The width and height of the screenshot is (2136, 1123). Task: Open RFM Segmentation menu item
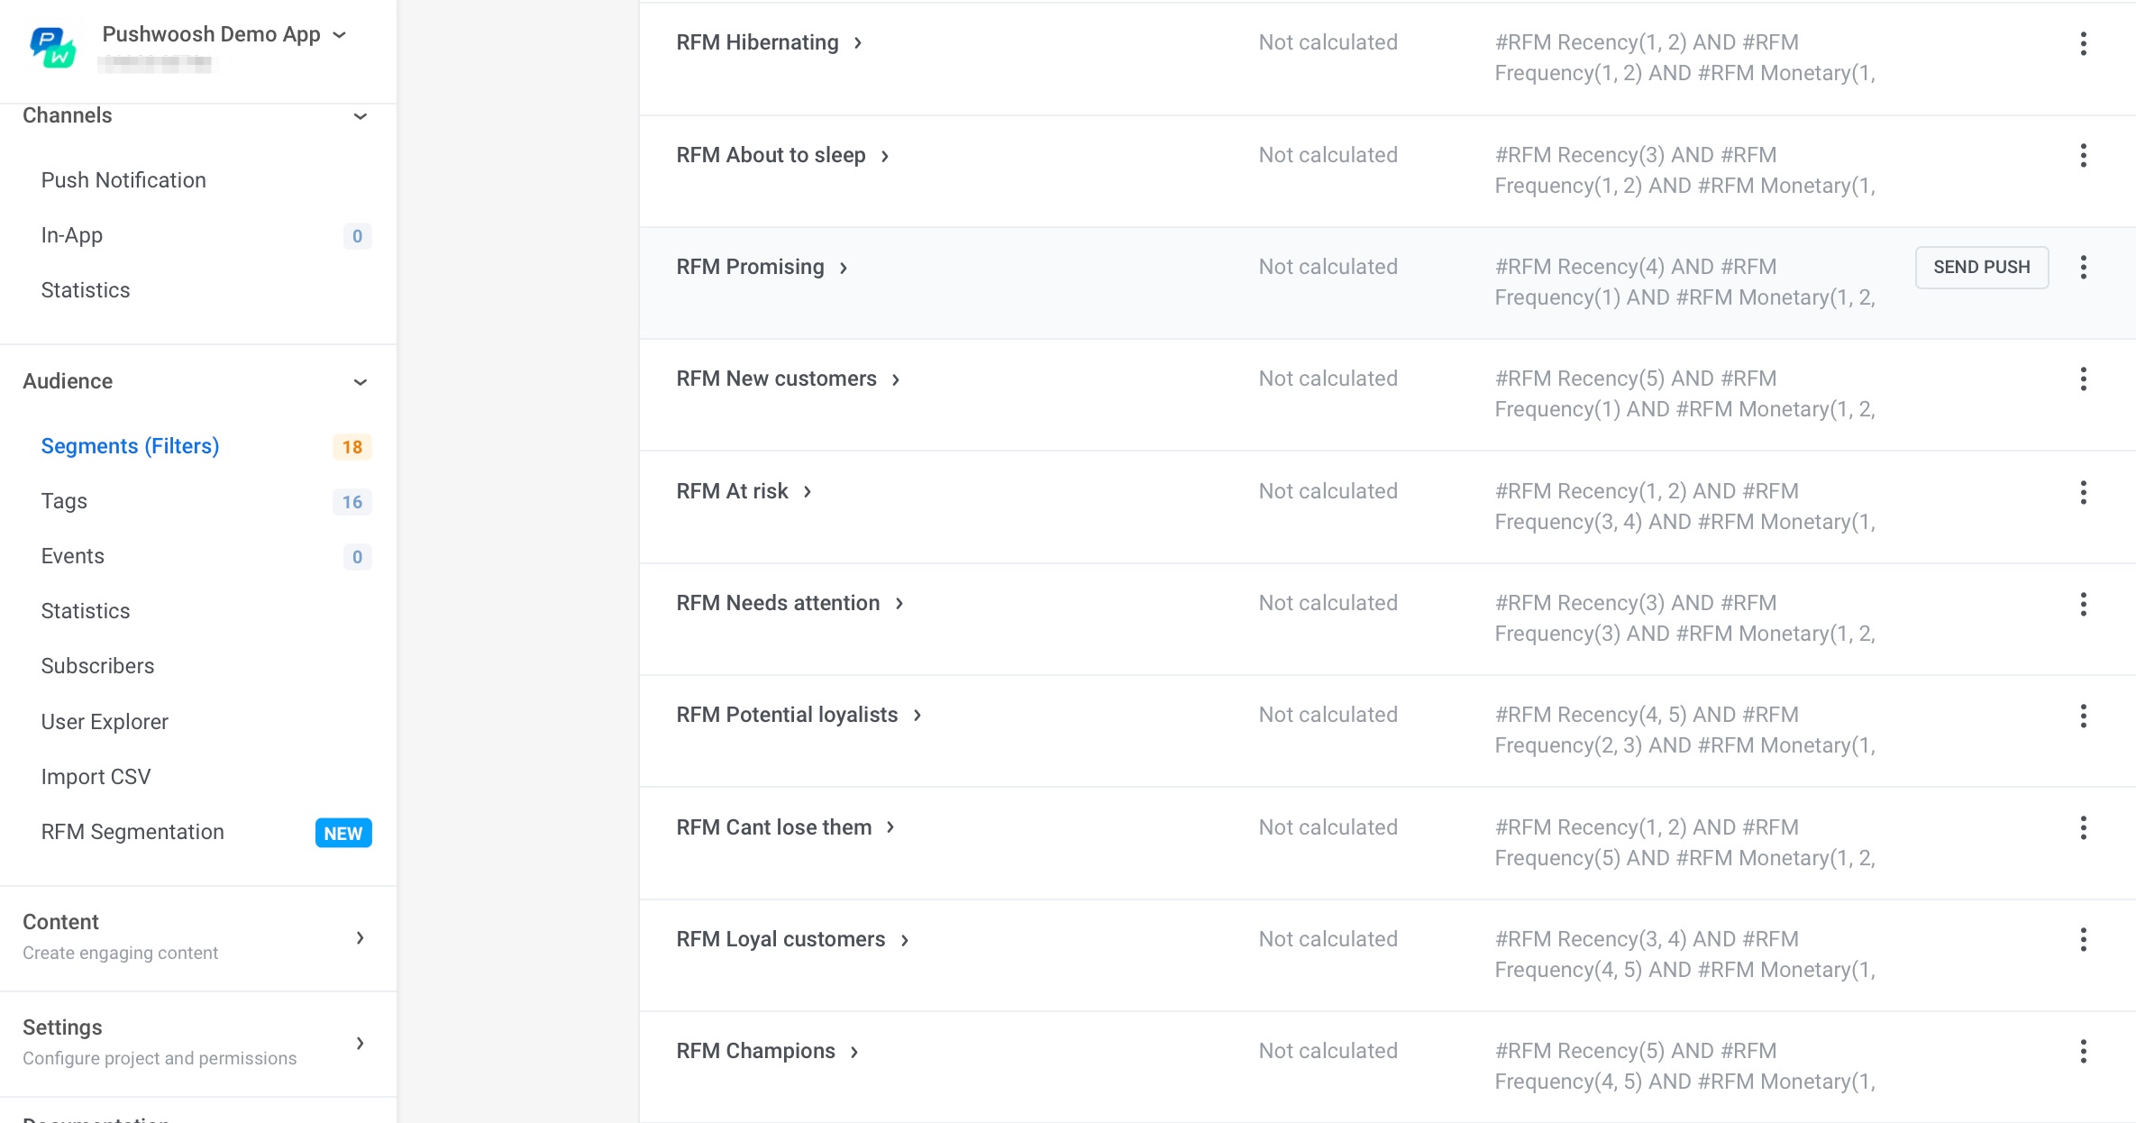coord(132,832)
